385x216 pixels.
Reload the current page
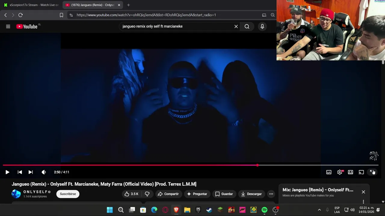(x=20, y=15)
